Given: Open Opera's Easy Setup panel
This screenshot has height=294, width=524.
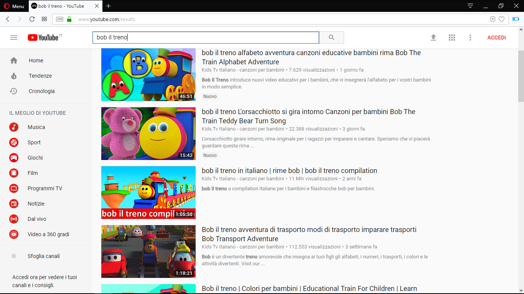Looking at the screenshot, I should click(470, 6).
